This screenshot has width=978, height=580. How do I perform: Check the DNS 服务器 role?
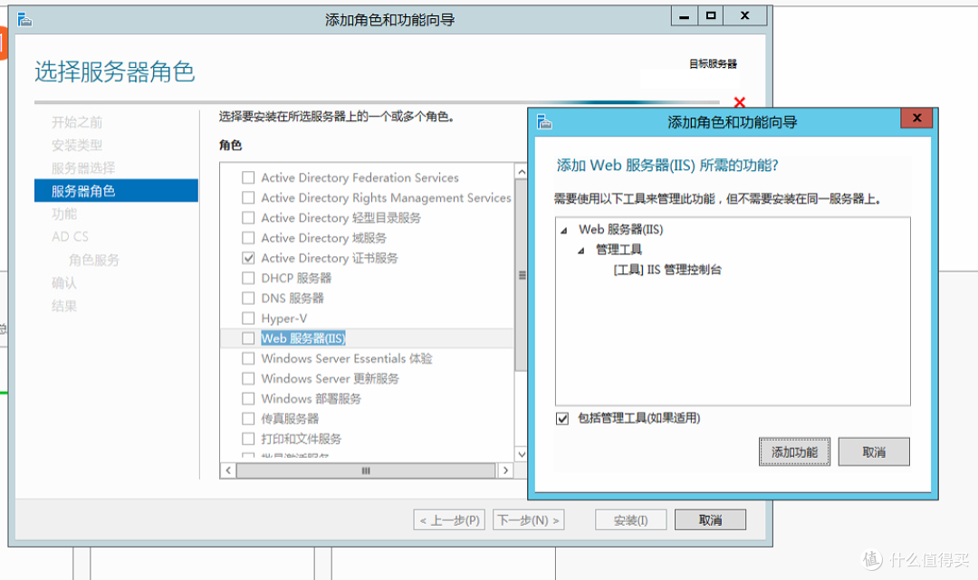249,298
